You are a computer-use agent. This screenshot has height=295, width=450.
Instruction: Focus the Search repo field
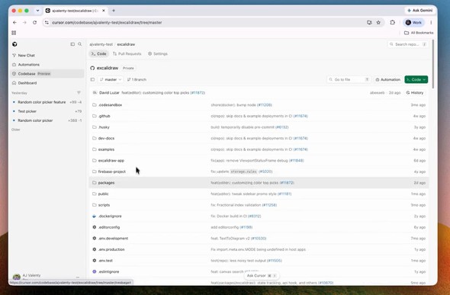[x=407, y=44]
